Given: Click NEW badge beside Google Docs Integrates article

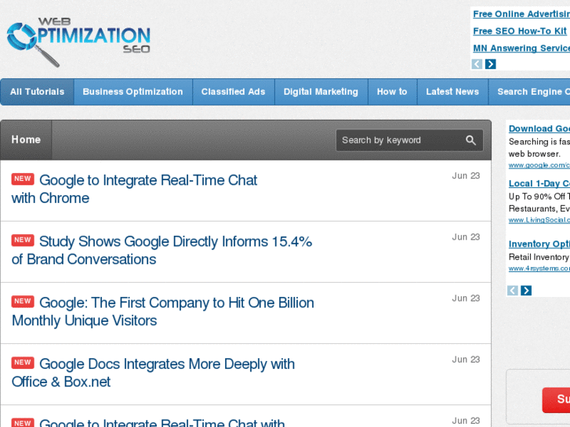Looking at the screenshot, I should tap(23, 363).
